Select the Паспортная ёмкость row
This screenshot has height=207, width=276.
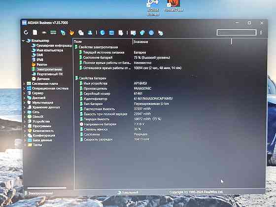[x=116, y=109]
